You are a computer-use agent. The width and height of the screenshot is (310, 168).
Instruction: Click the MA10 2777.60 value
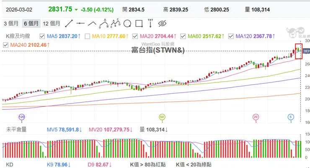[x=110, y=36]
